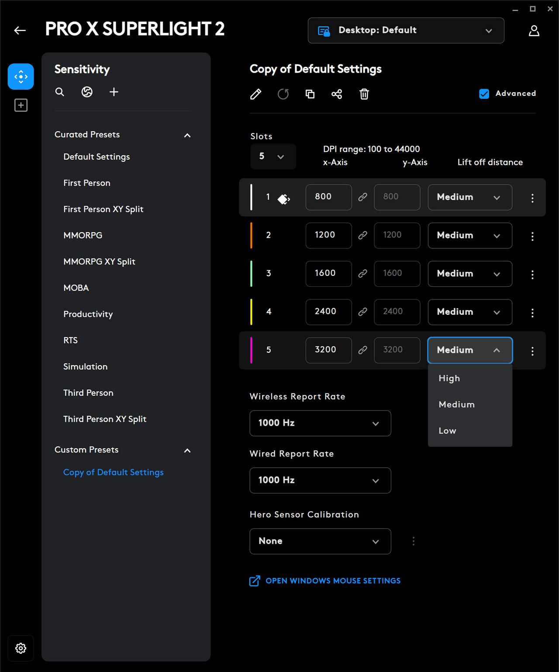This screenshot has width=559, height=672.
Task: Select the Third Person preset
Action: 88,393
